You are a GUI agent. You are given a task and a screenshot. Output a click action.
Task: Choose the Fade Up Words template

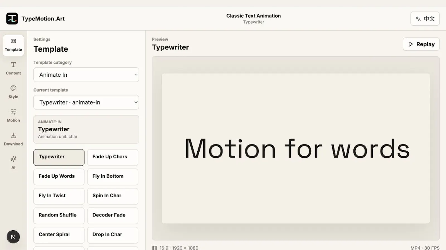[x=59, y=177]
